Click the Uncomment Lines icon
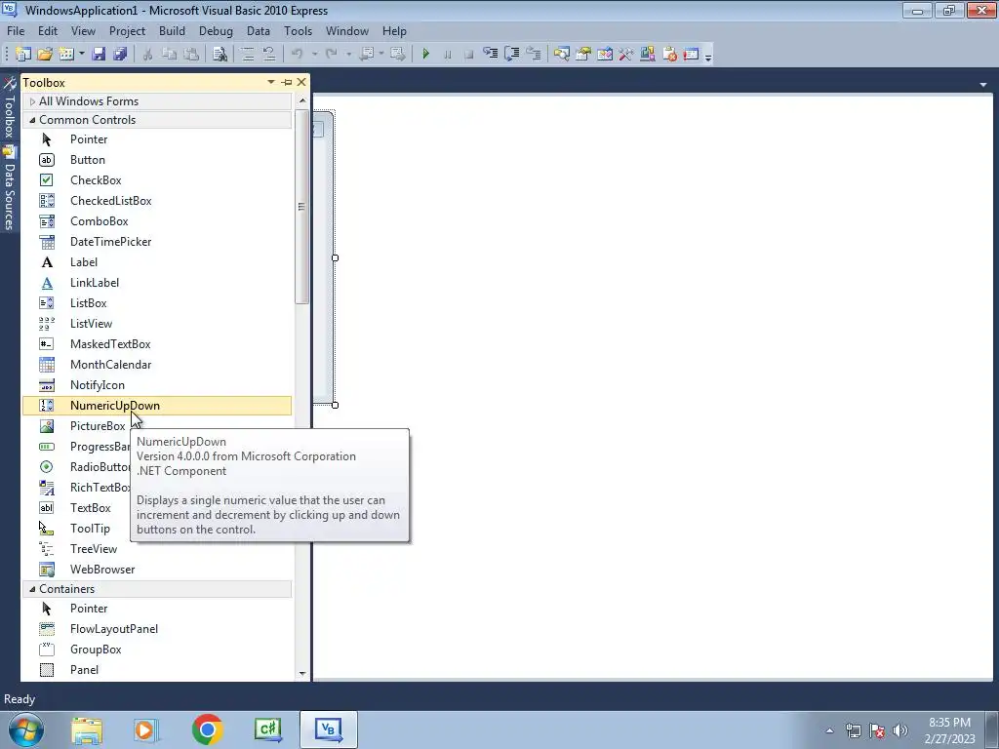 (269, 55)
